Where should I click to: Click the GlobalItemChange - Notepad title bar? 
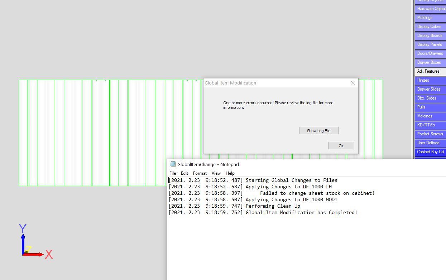coord(306,164)
